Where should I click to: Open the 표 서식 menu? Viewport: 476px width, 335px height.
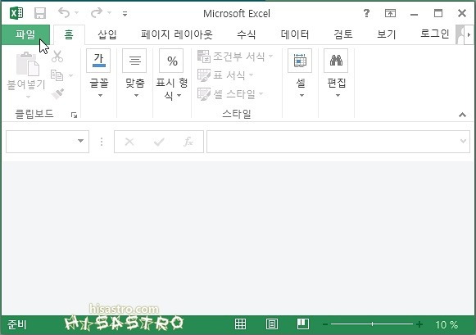(x=225, y=75)
